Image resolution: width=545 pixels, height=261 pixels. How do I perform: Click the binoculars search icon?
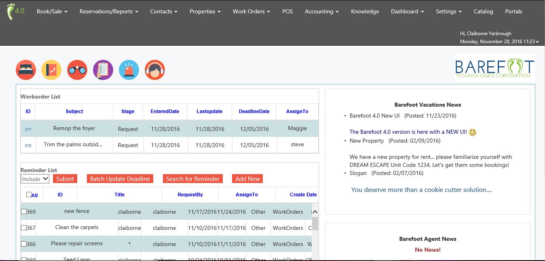coord(77,70)
